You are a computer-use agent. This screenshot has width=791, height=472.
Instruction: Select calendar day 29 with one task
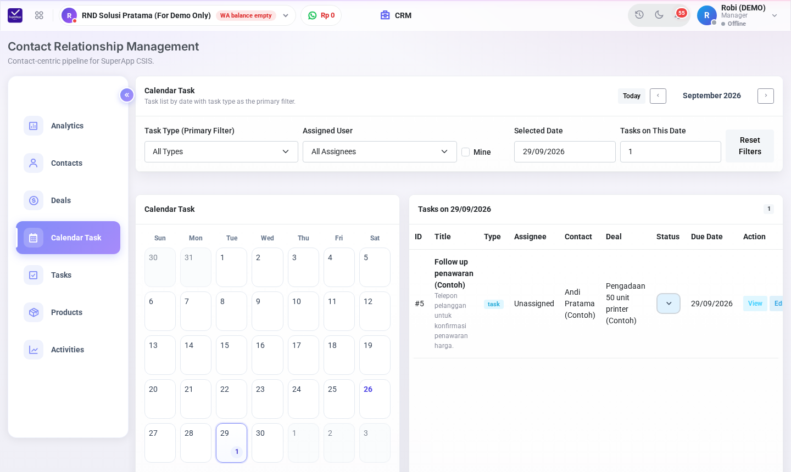pos(232,443)
